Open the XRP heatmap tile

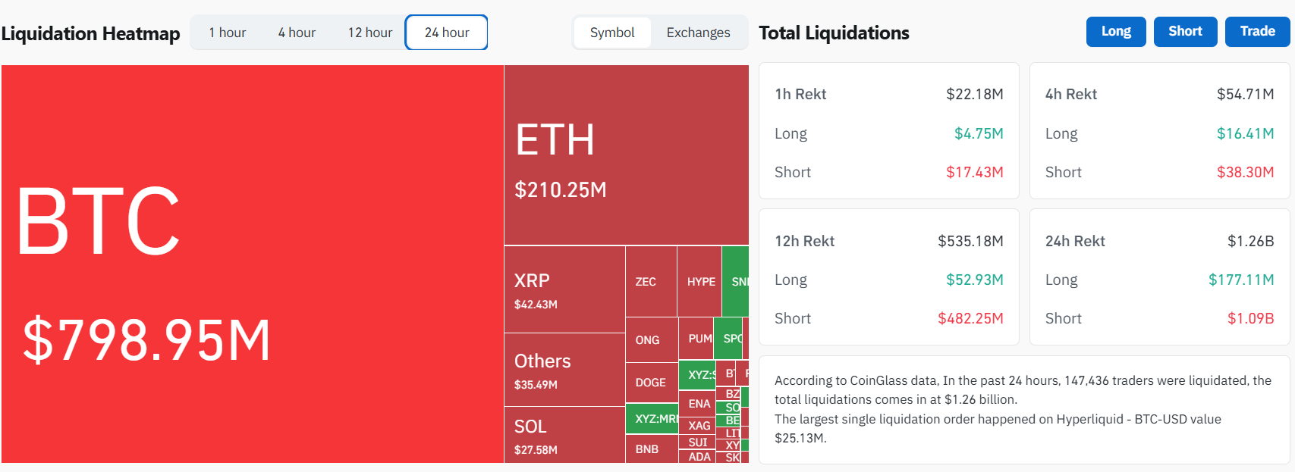coord(564,289)
